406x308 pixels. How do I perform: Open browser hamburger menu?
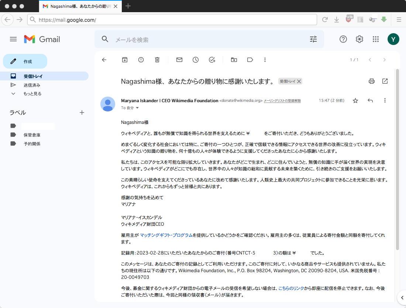point(399,20)
